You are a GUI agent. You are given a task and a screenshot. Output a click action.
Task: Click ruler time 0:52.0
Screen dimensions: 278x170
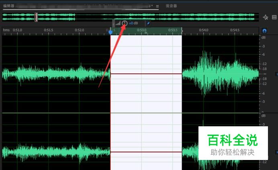80,30
